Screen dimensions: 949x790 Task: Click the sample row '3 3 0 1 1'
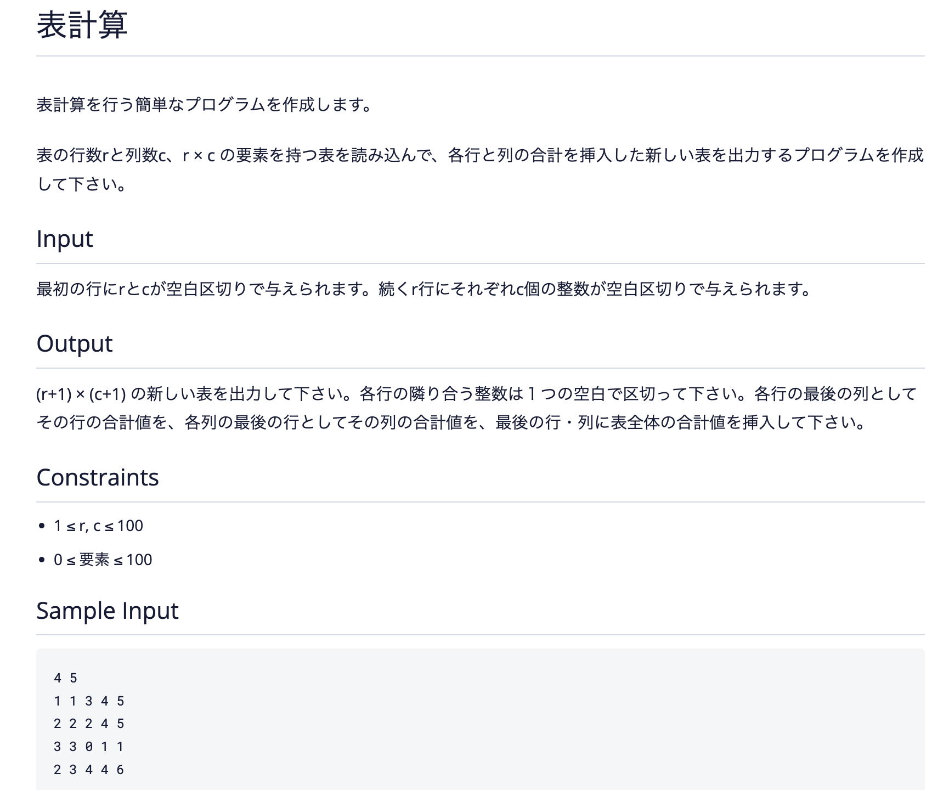click(89, 747)
